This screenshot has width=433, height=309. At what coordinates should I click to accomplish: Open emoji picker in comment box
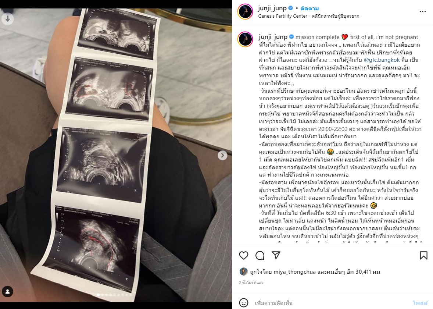[x=244, y=303]
